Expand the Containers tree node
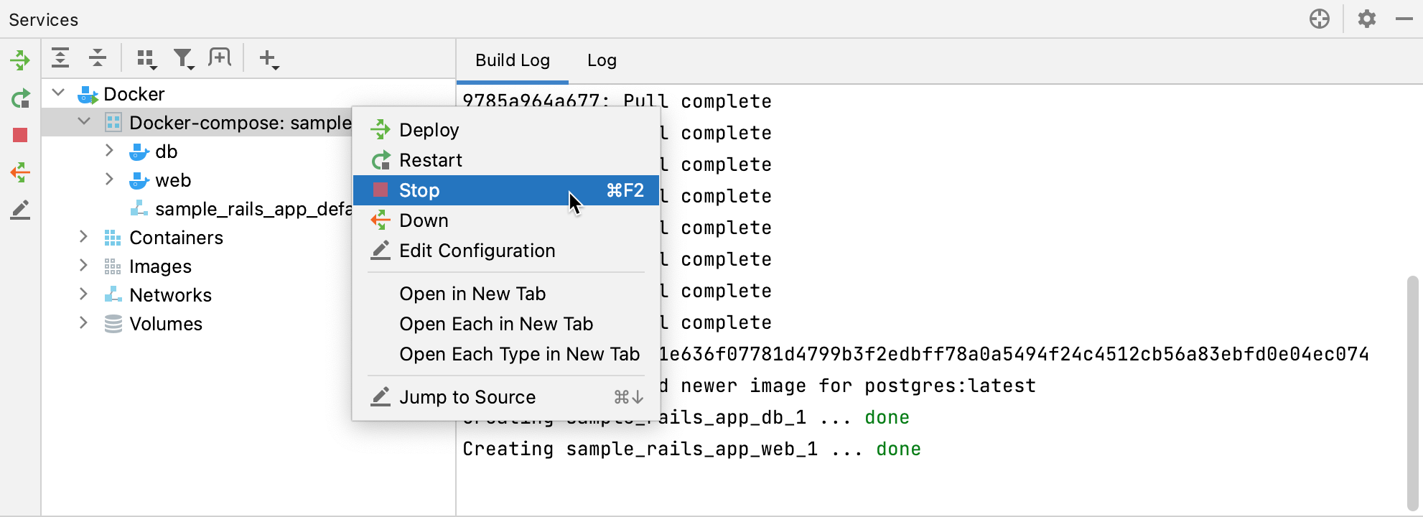1423x517 pixels. coord(83,237)
